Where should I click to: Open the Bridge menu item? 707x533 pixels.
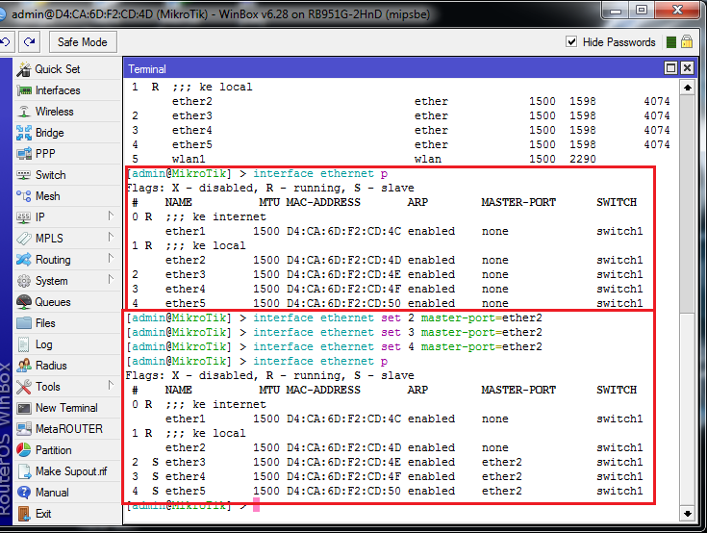coord(67,133)
